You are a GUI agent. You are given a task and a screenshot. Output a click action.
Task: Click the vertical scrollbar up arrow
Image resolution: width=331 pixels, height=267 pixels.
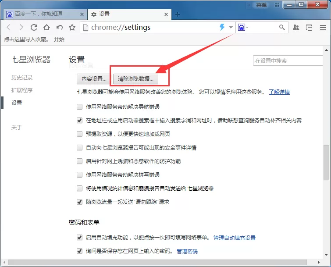[326, 50]
